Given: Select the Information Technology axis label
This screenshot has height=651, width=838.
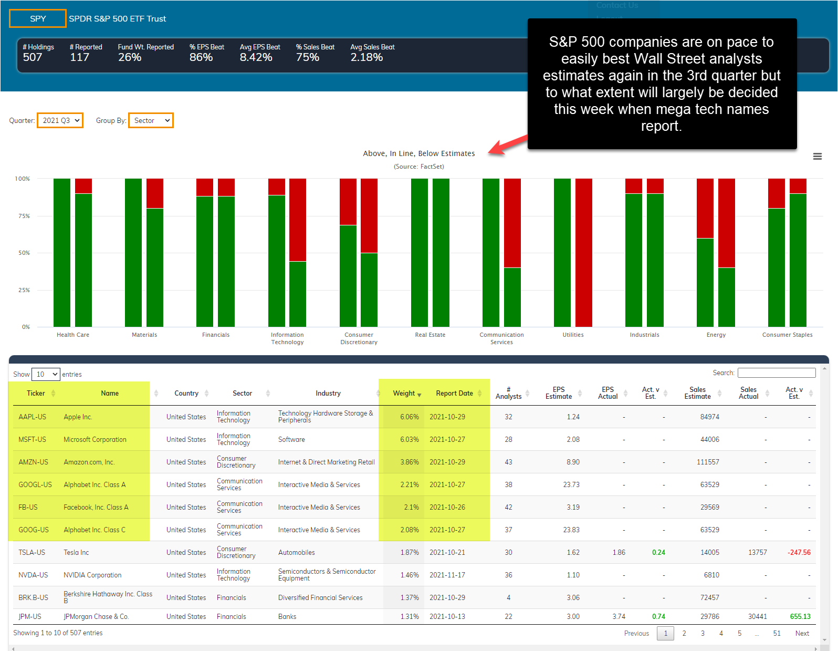Looking at the screenshot, I should point(287,338).
